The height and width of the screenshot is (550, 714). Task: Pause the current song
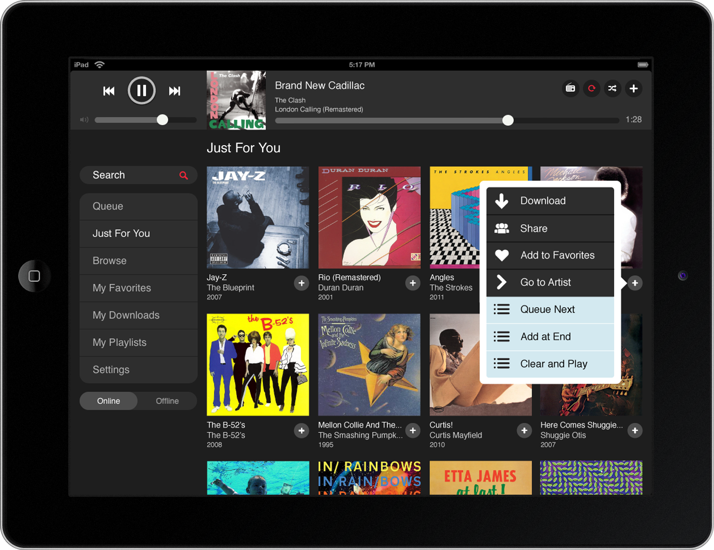click(x=141, y=90)
